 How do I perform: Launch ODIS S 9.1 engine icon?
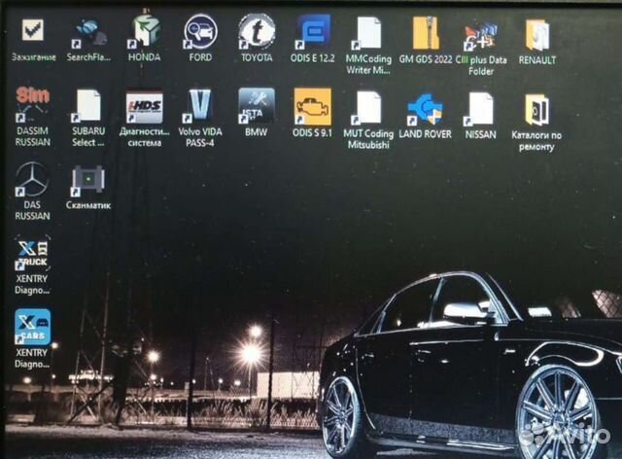[313, 106]
